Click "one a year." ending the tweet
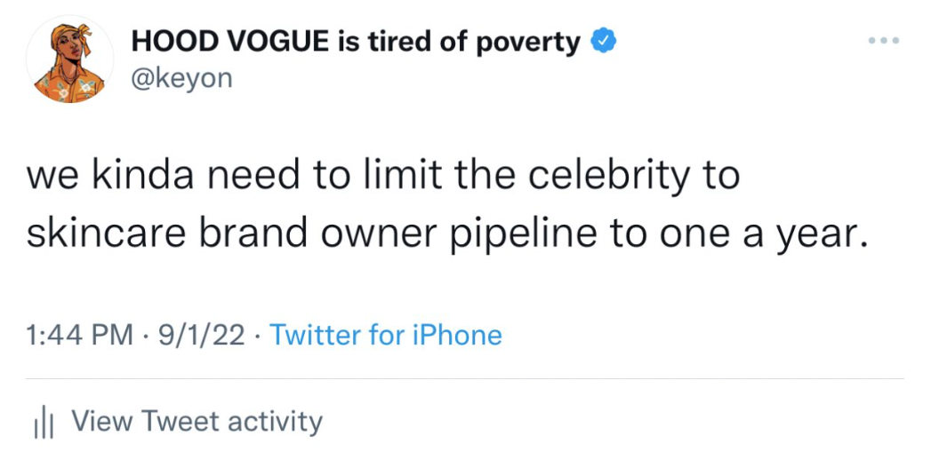This screenshot has height=452, width=931. point(762,233)
